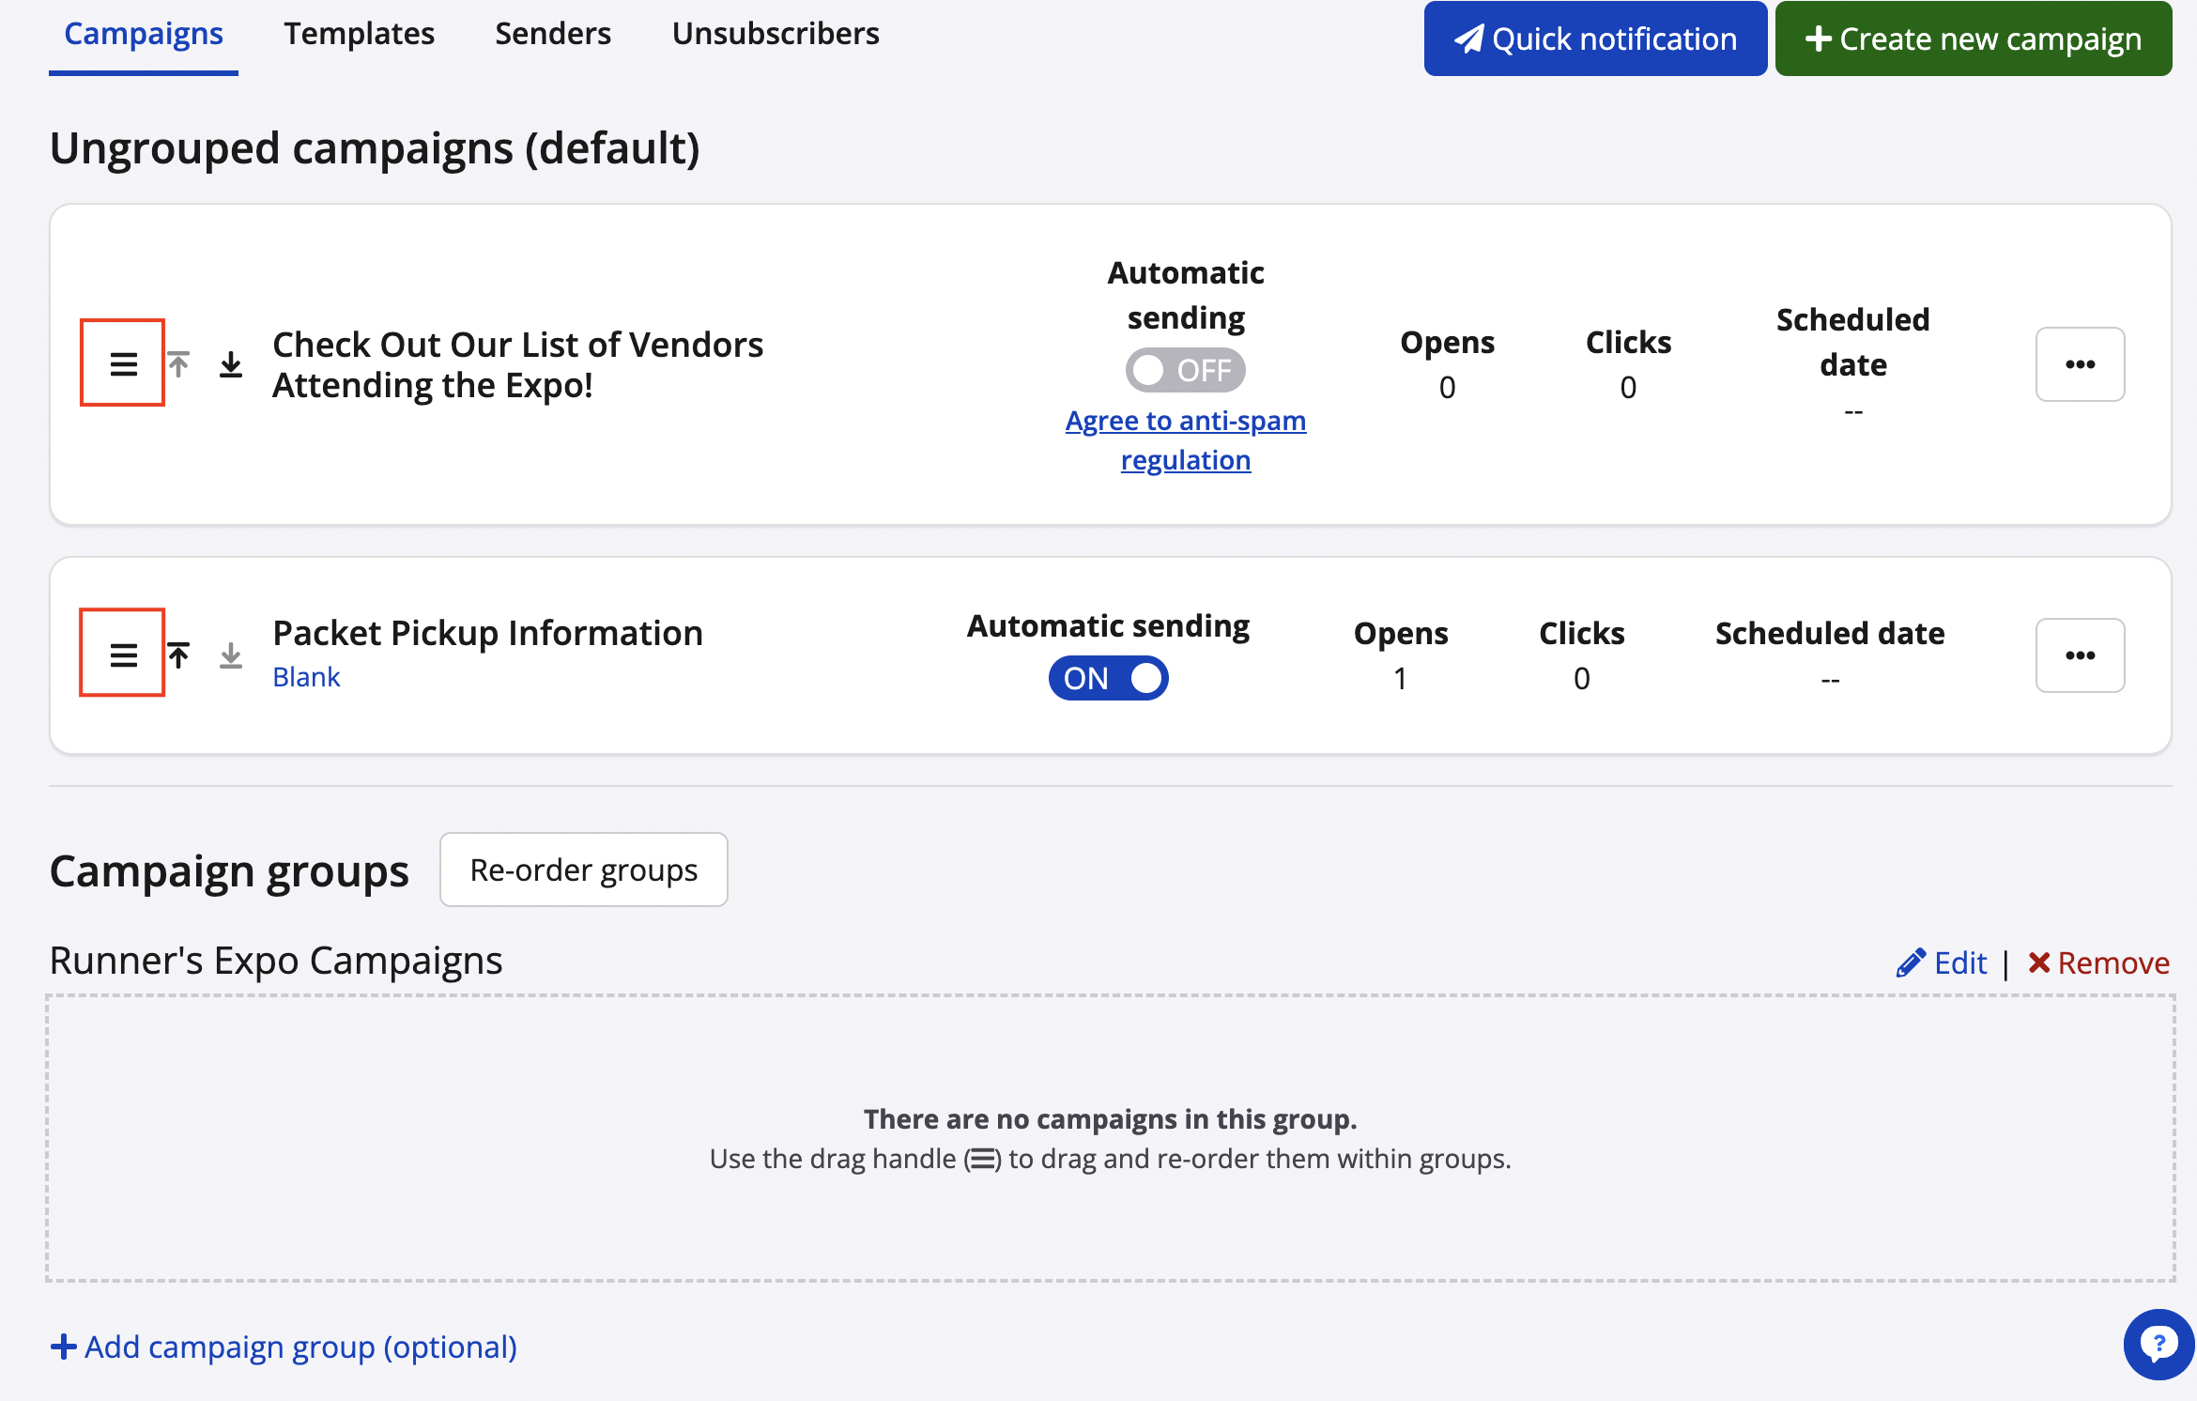2197x1401 pixels.
Task: Switch to the Templates tab
Action: (x=359, y=34)
